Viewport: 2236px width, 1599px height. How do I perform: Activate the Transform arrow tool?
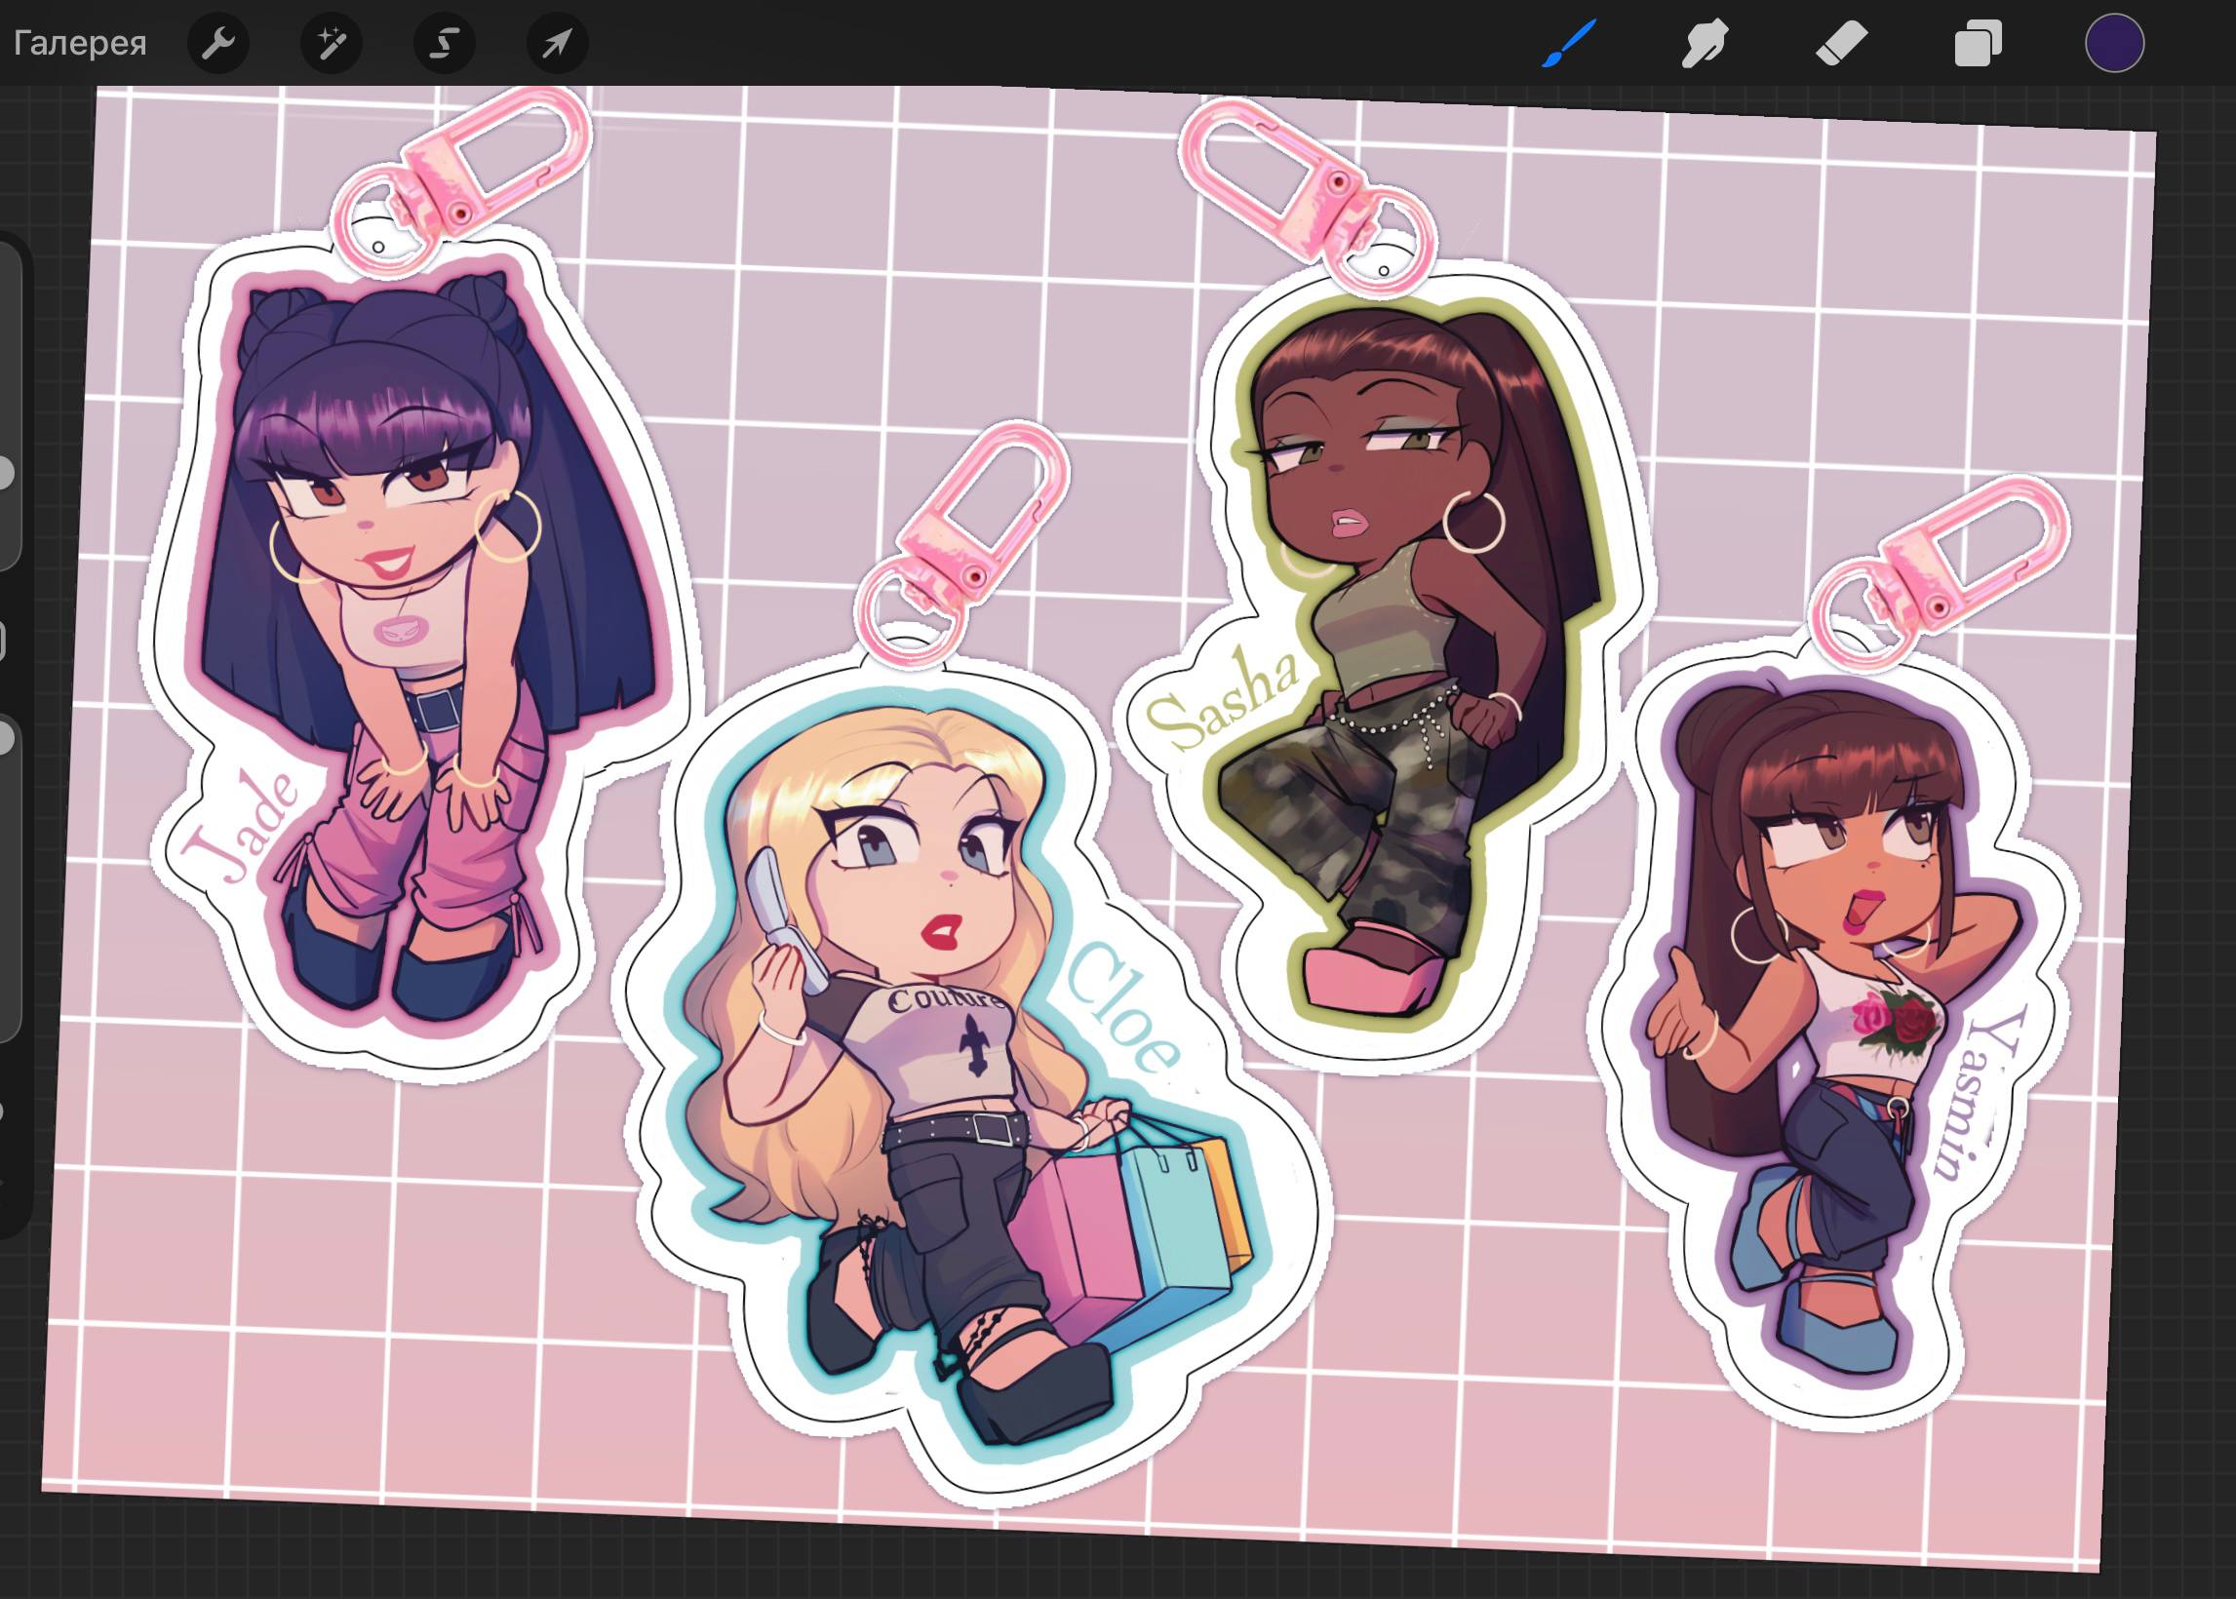(x=557, y=43)
